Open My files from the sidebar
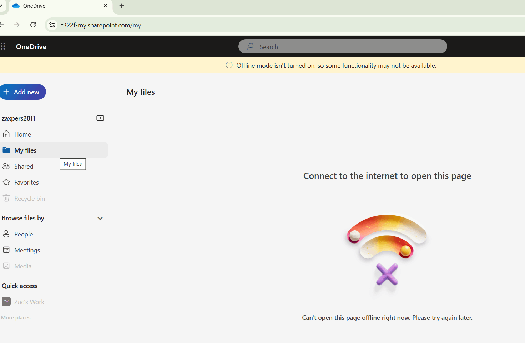Image resolution: width=525 pixels, height=343 pixels. pos(25,150)
